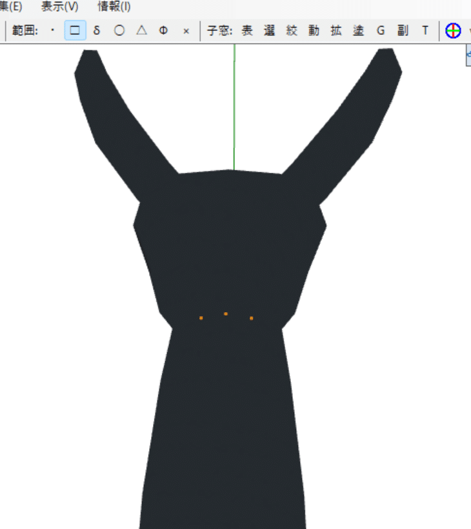
Task: Select the Φ range selection mode
Action: [163, 30]
